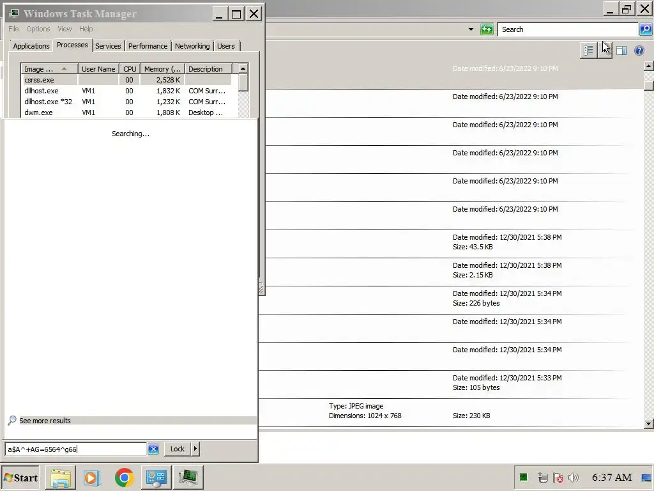Open Task Manager File menu
Screen dimensions: 654x491
[x=13, y=29]
